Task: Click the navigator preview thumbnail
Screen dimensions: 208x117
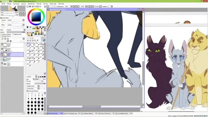Action: 13,8
